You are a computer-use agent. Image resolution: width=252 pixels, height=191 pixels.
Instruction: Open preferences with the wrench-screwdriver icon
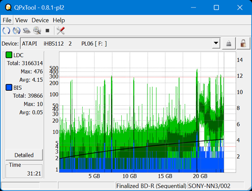60,31
